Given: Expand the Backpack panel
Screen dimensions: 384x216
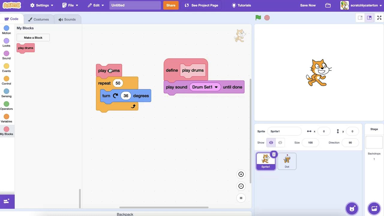Looking at the screenshot, I should click(125, 214).
